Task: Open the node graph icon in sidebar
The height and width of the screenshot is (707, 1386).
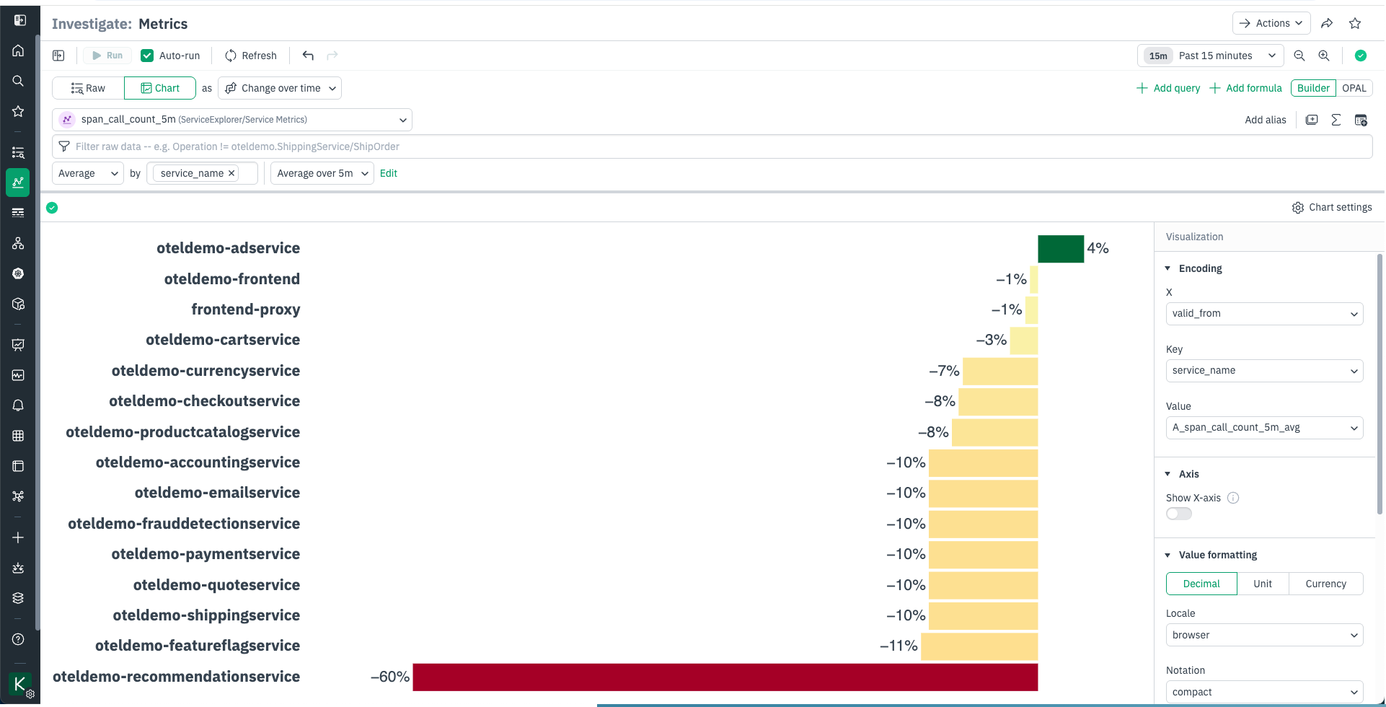Action: point(18,496)
